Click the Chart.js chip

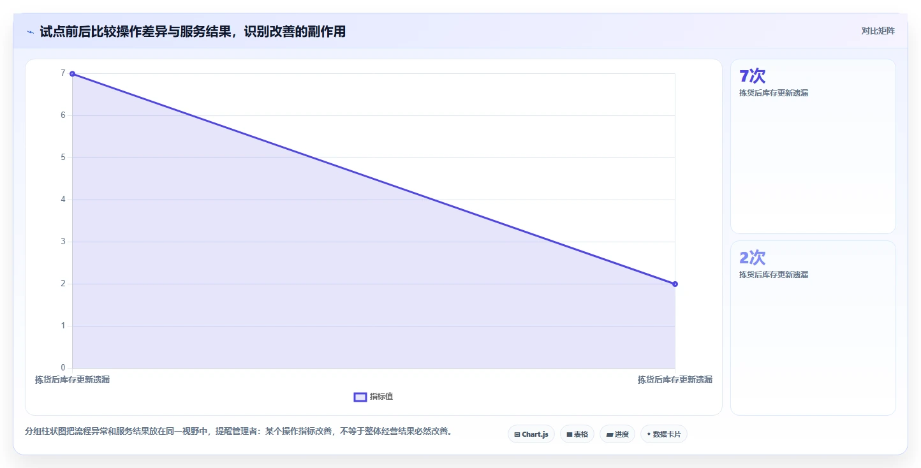point(531,434)
